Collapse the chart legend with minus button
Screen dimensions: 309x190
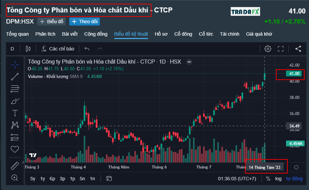tap(189, 62)
